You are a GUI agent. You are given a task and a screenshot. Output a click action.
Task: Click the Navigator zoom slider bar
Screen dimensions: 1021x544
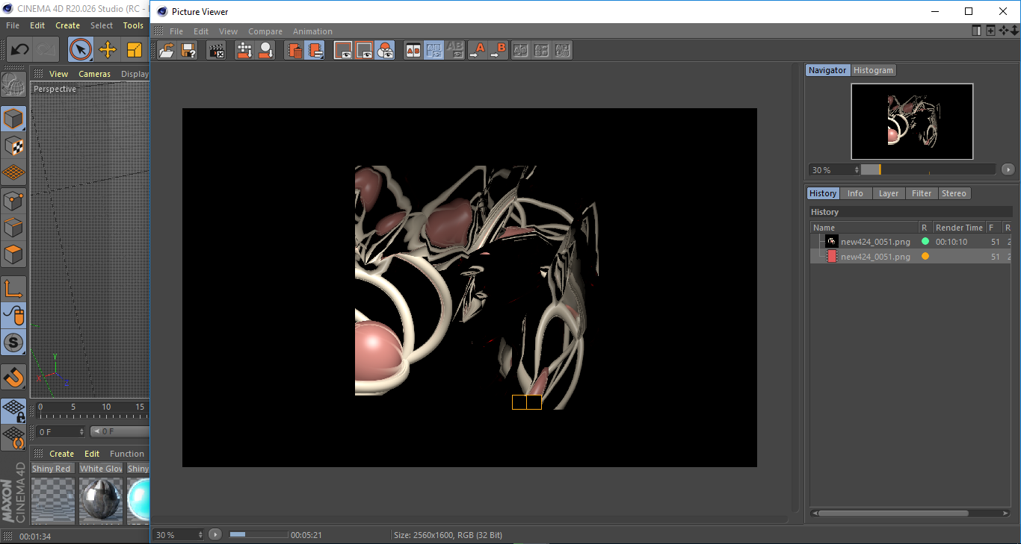928,169
